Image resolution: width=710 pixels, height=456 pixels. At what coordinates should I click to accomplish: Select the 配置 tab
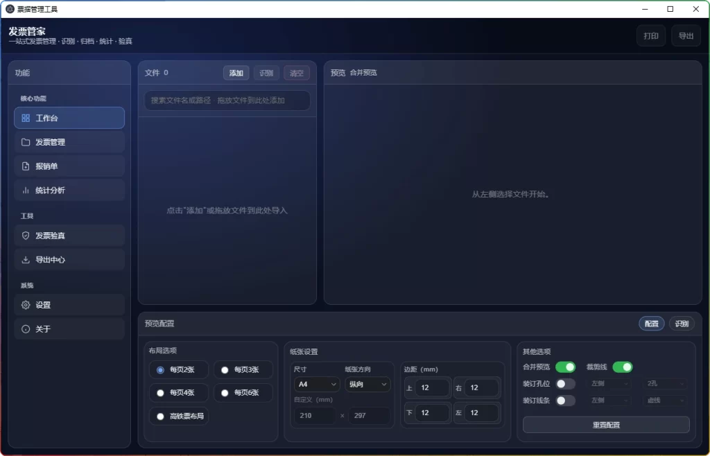click(x=650, y=323)
